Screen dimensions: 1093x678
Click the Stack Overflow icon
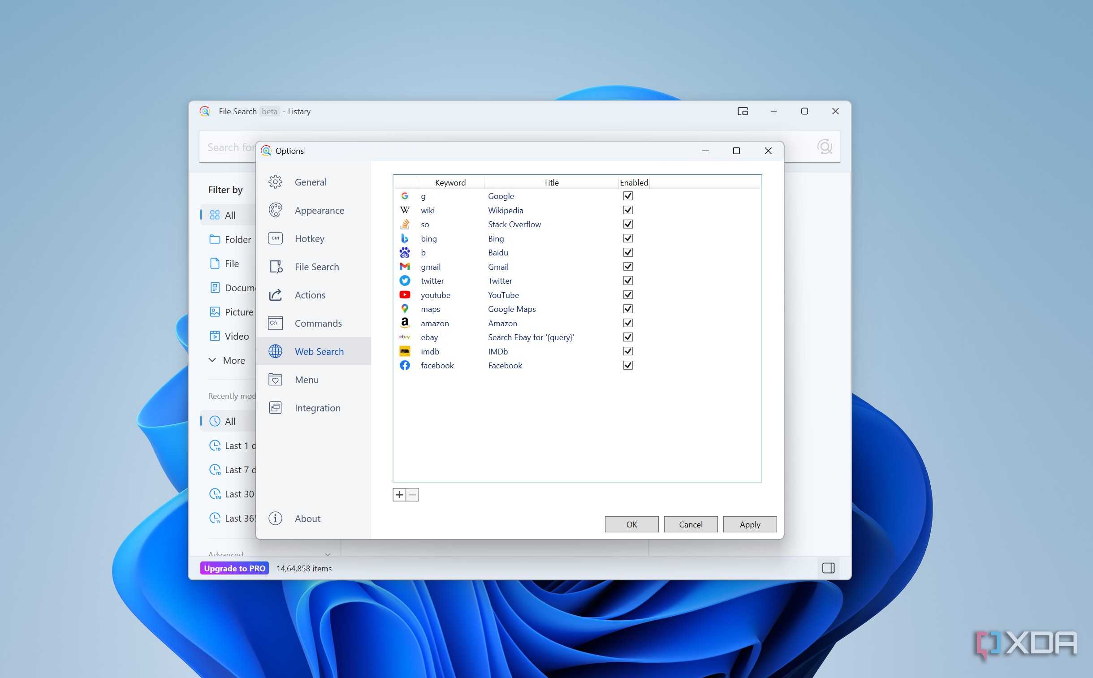[x=404, y=224]
